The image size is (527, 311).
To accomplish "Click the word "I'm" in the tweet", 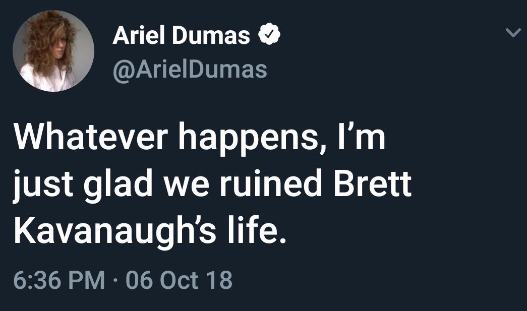I will point(364,138).
